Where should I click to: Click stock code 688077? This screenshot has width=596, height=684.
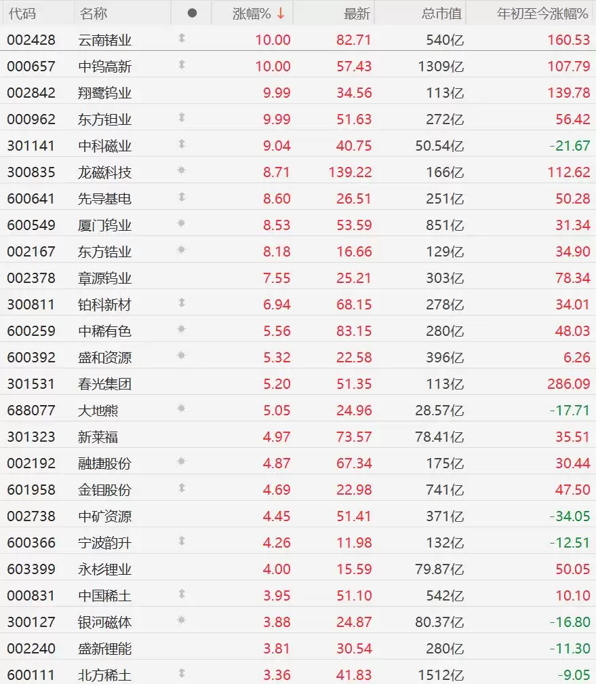[31, 411]
